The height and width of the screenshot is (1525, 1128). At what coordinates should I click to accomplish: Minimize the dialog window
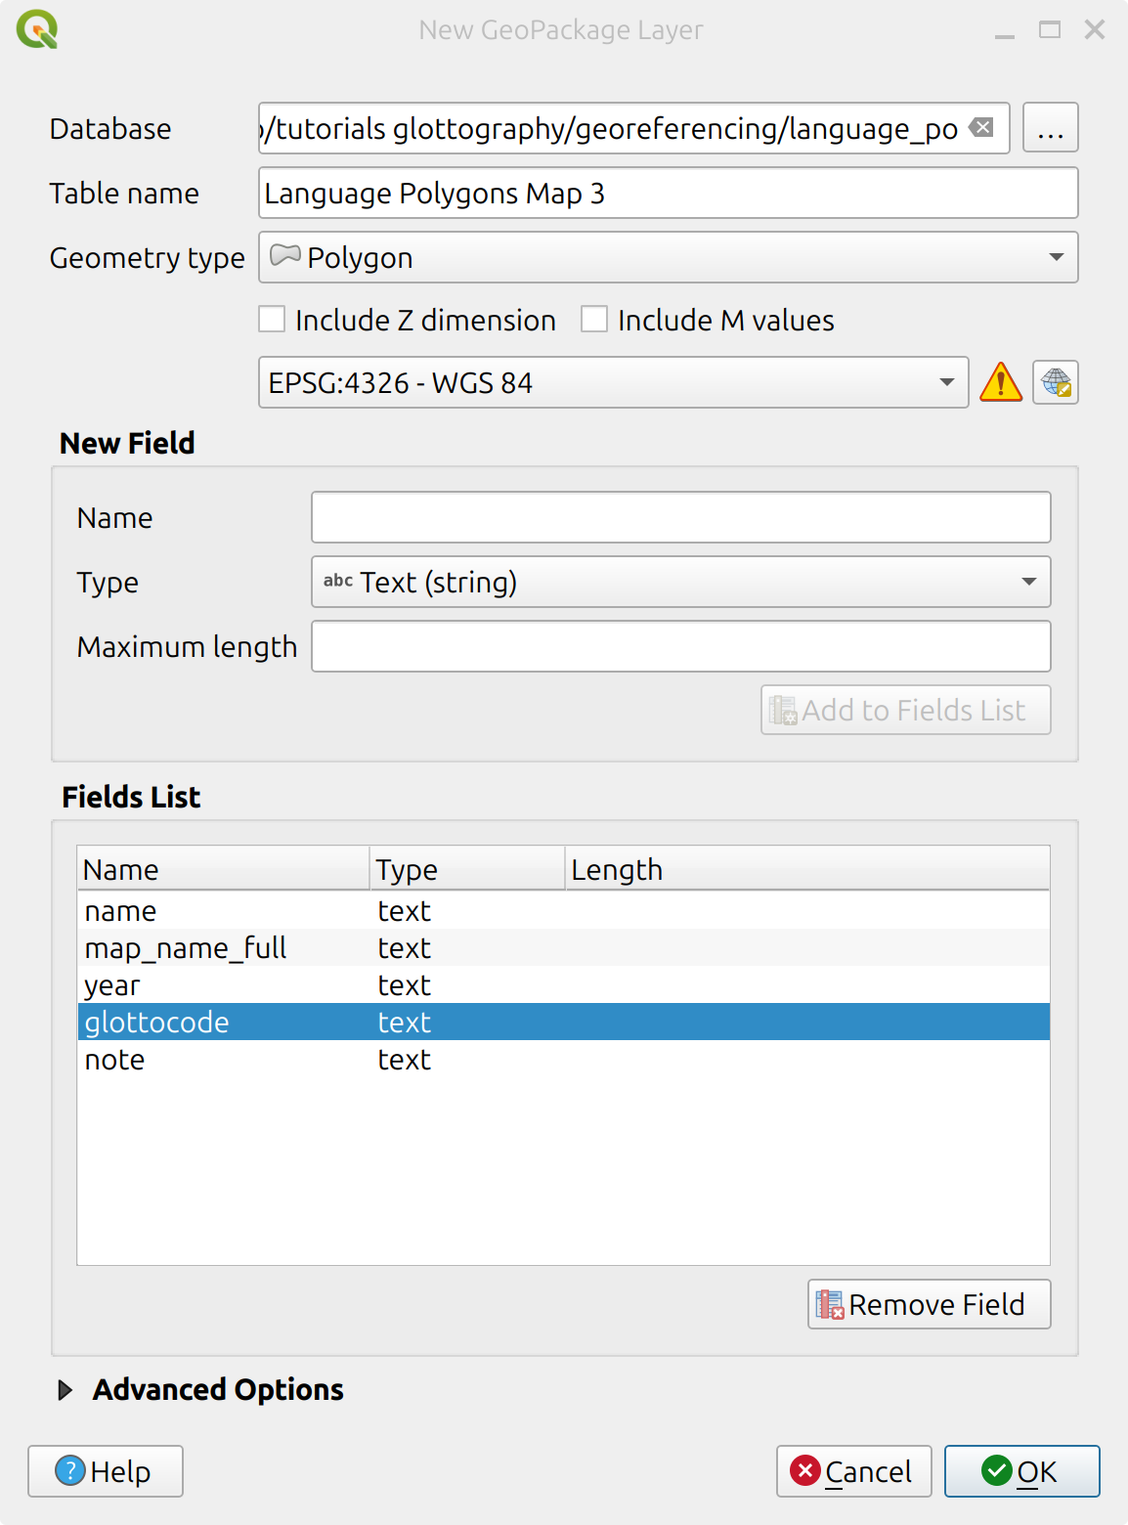click(x=1004, y=30)
